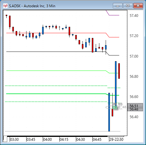Screen dimensions: 146x145
Task: Click the 03:45 time axis label
Action: (31, 140)
